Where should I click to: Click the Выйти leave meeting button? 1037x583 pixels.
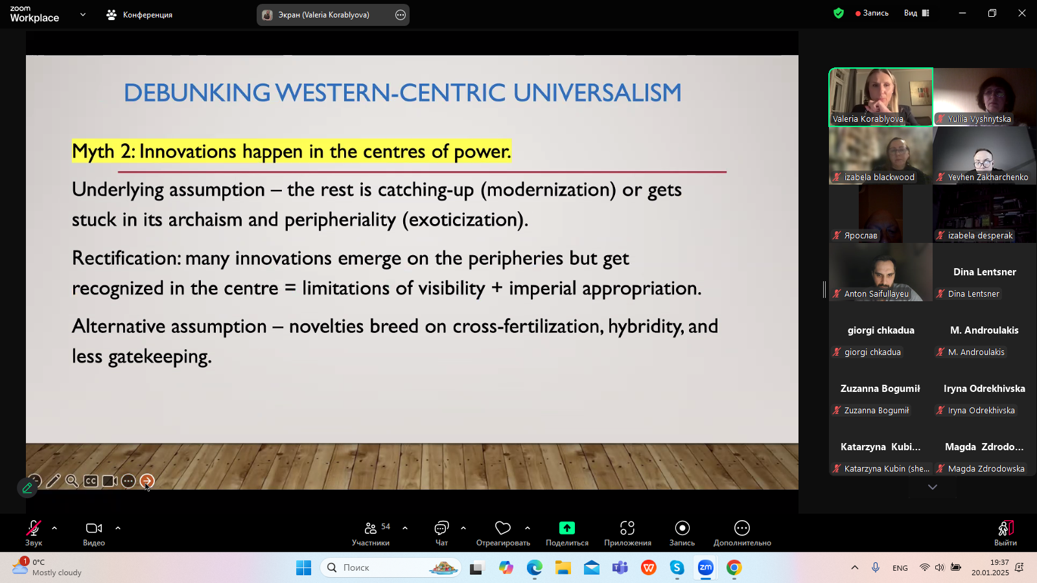coord(1005,532)
